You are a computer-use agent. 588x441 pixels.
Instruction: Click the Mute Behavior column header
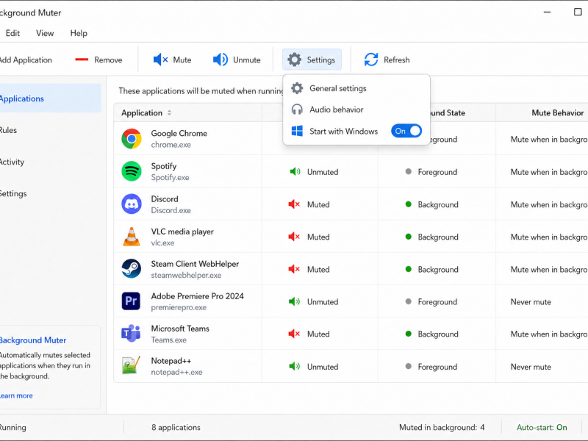[557, 113]
